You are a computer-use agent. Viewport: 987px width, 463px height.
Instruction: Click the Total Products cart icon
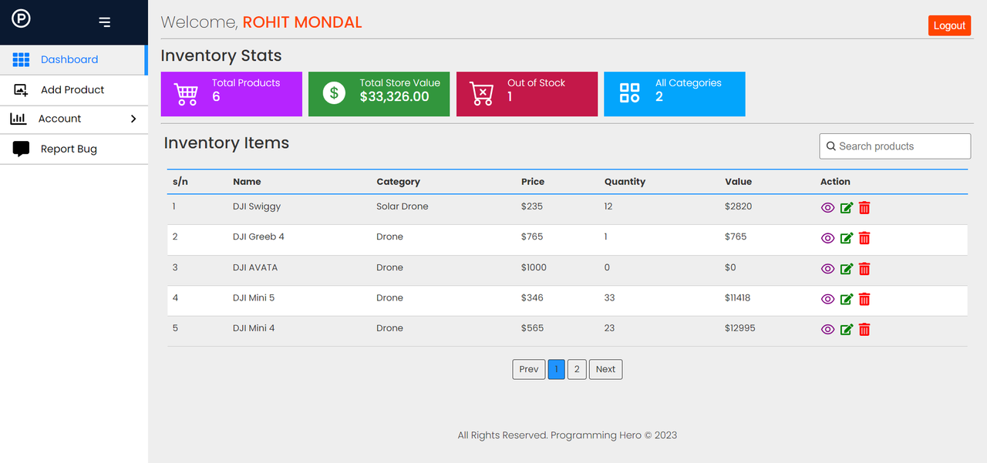pos(186,94)
